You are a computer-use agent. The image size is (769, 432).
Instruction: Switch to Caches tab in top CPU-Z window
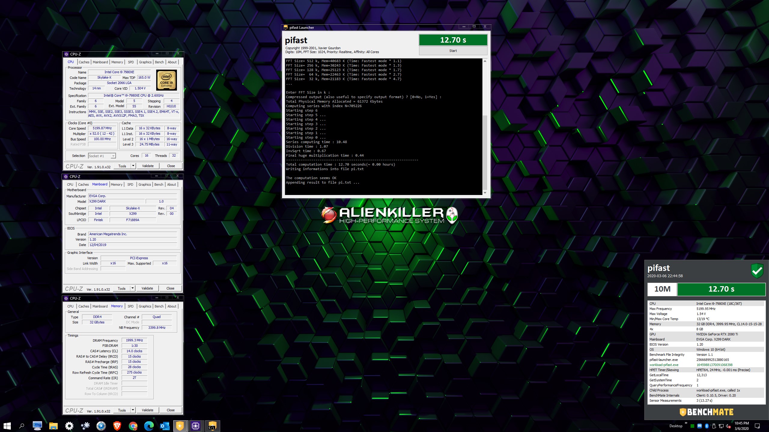[x=84, y=62]
